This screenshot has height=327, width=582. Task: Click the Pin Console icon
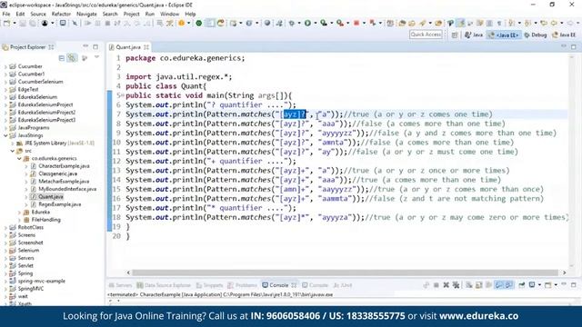[x=522, y=284]
